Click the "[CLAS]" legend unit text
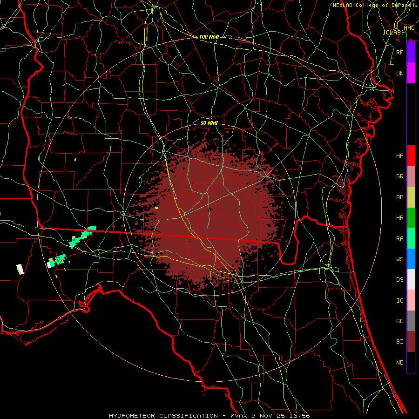The height and width of the screenshot is (419, 419). point(393,32)
